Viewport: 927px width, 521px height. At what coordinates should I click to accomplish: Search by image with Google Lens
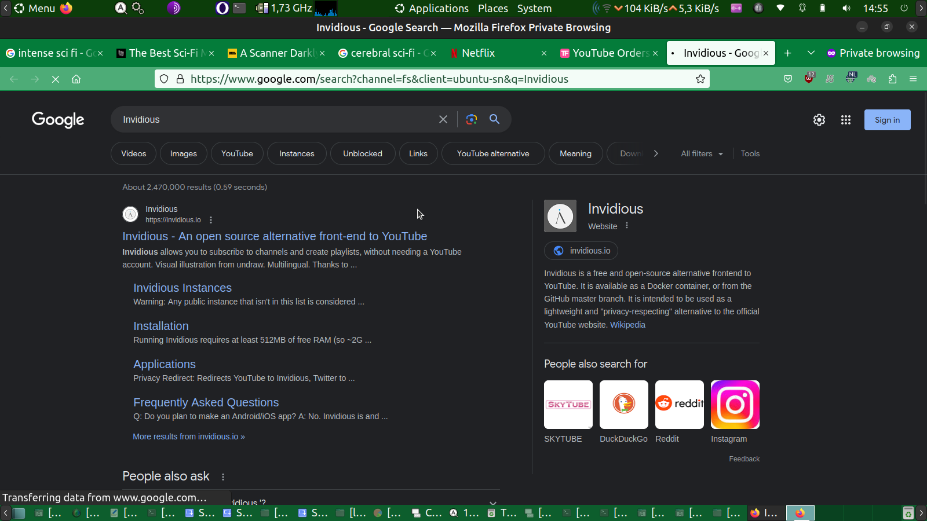472,119
